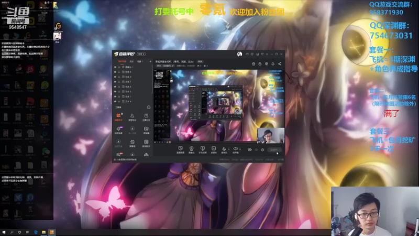Hide the 文本 7 source with its eye icon
This screenshot has width=419, height=236.
point(115,82)
